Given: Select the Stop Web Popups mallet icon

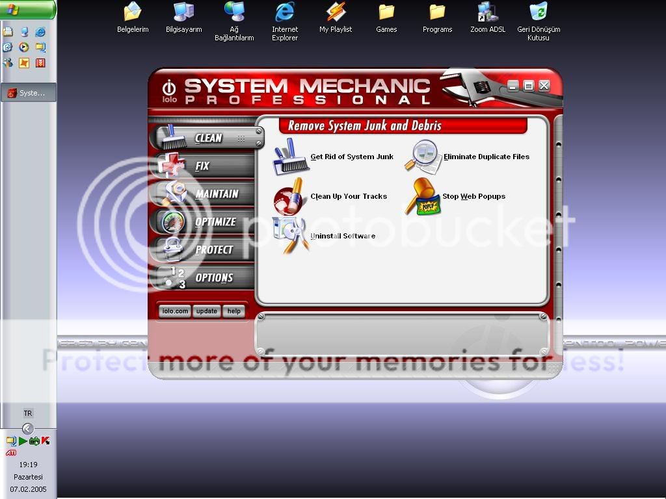Looking at the screenshot, I should [x=422, y=196].
